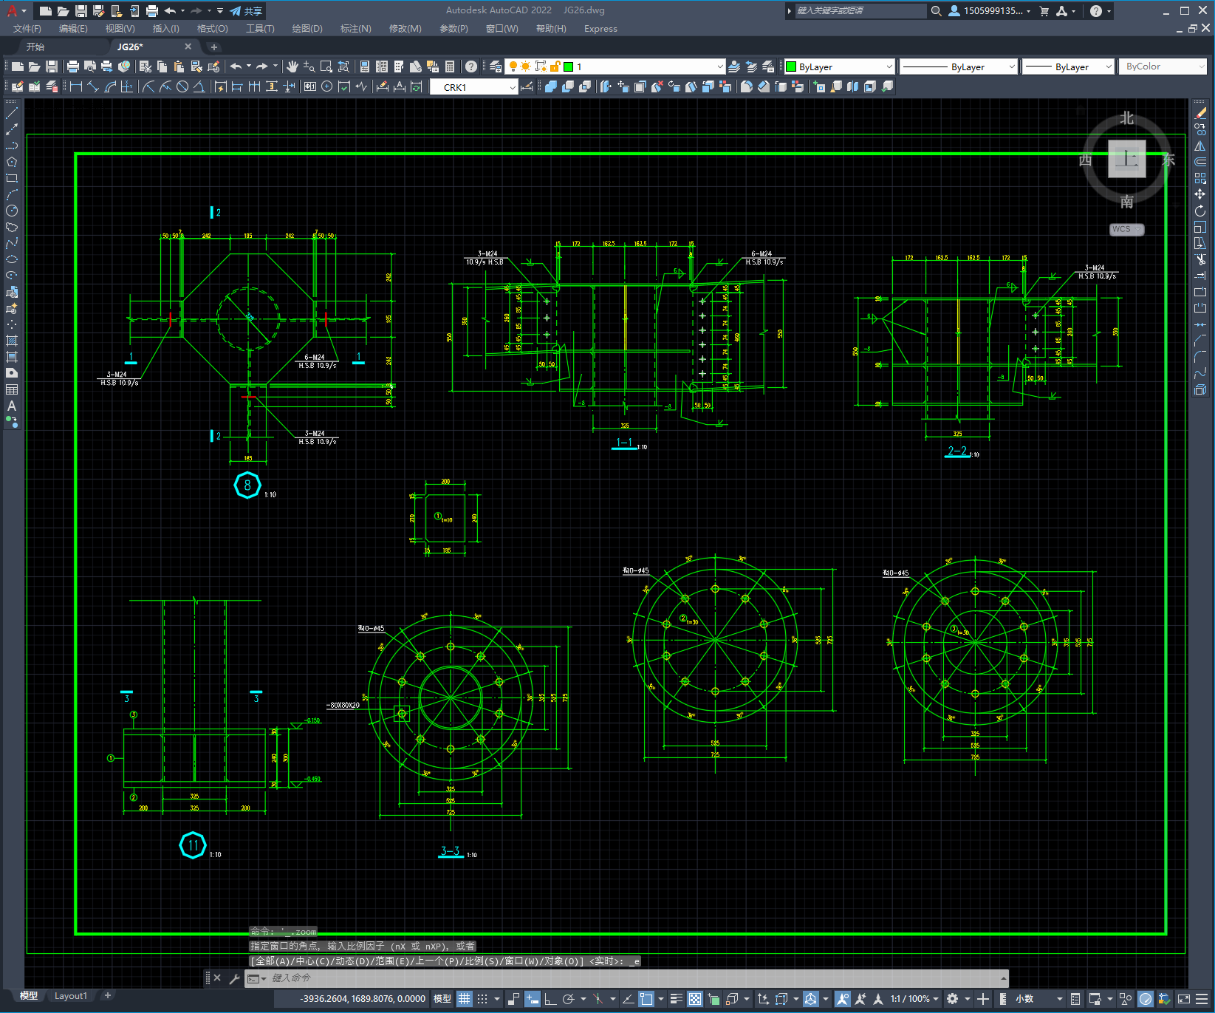Click the Save icon in quick access toolbar

coord(81,11)
